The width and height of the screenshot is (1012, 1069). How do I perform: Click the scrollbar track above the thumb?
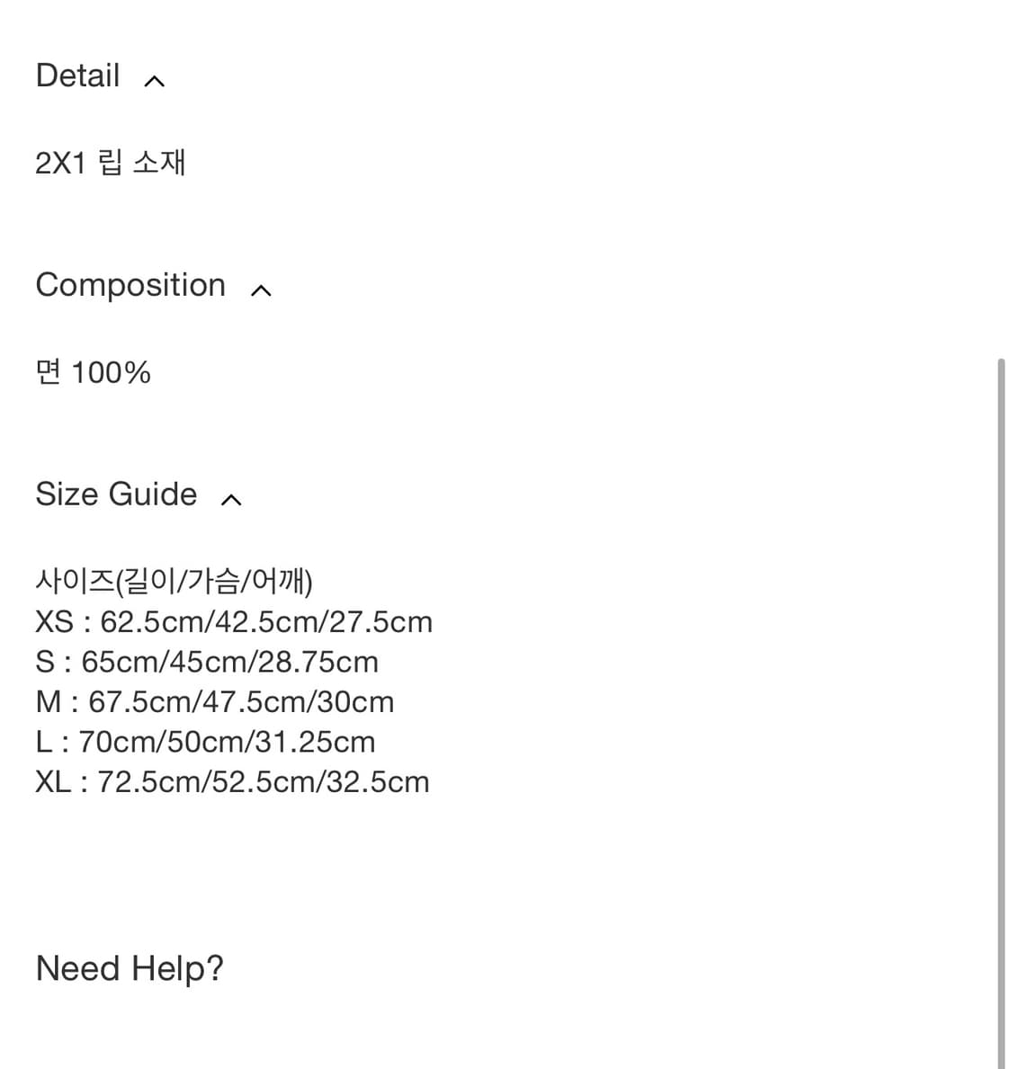[x=1001, y=177]
